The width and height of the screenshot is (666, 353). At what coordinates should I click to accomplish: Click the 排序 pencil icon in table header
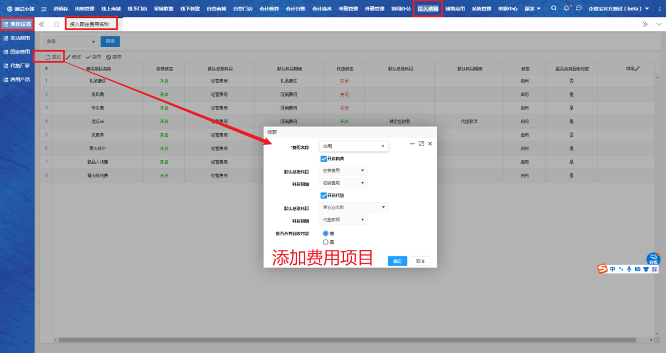tap(638, 68)
